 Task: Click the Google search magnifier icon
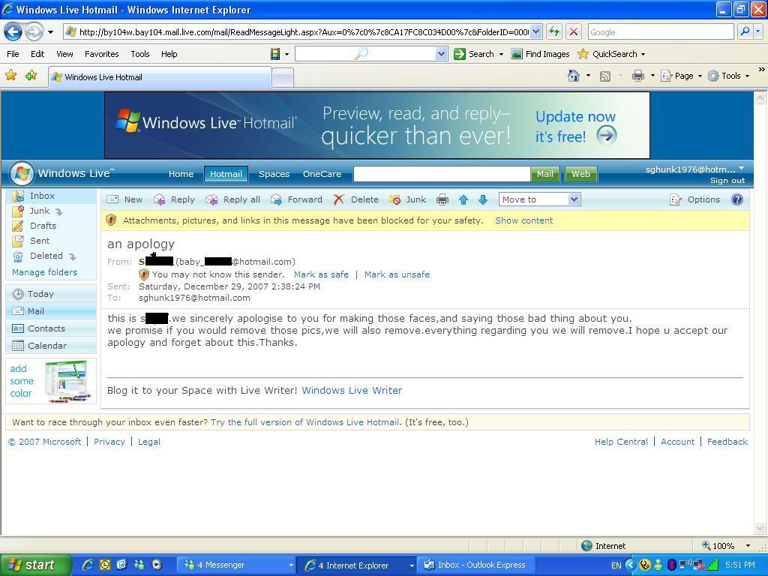click(745, 31)
